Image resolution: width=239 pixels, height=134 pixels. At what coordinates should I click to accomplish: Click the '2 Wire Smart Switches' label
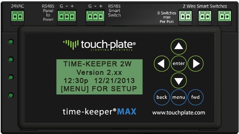point(205,6)
